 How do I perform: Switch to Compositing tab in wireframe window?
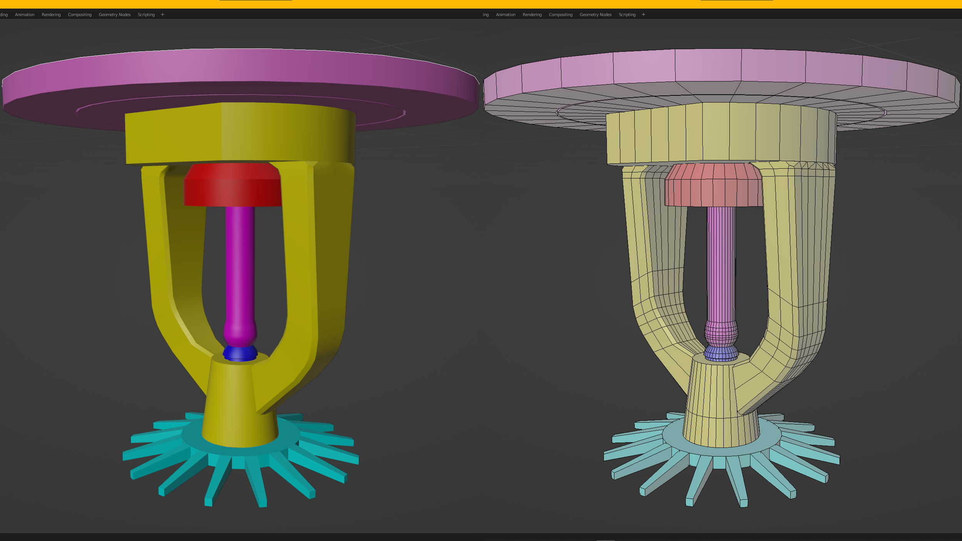[560, 15]
